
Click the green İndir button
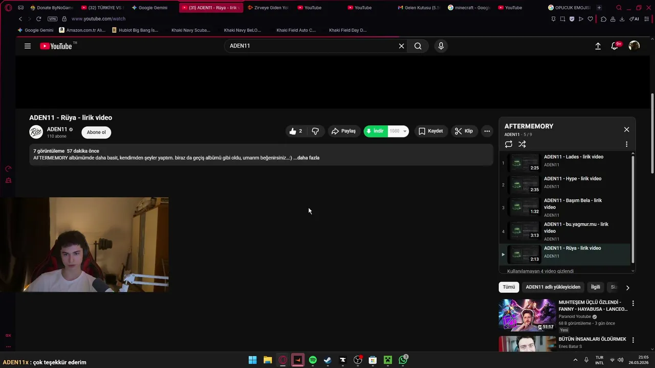[376, 131]
